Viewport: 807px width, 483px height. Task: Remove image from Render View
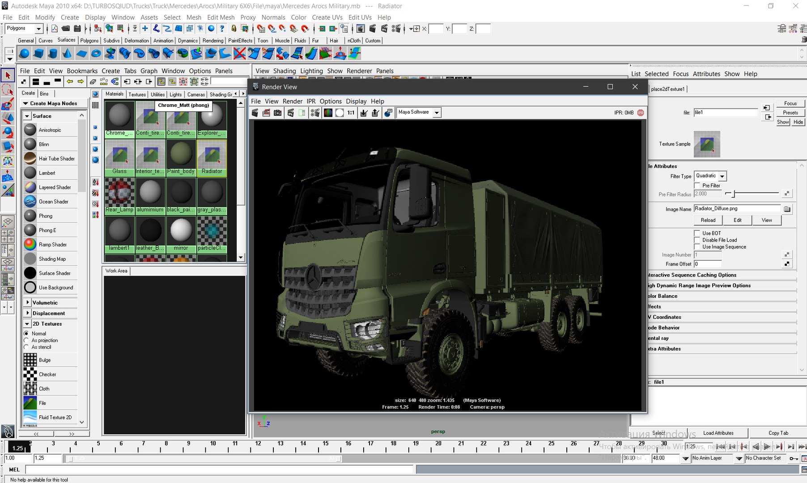[x=375, y=113]
